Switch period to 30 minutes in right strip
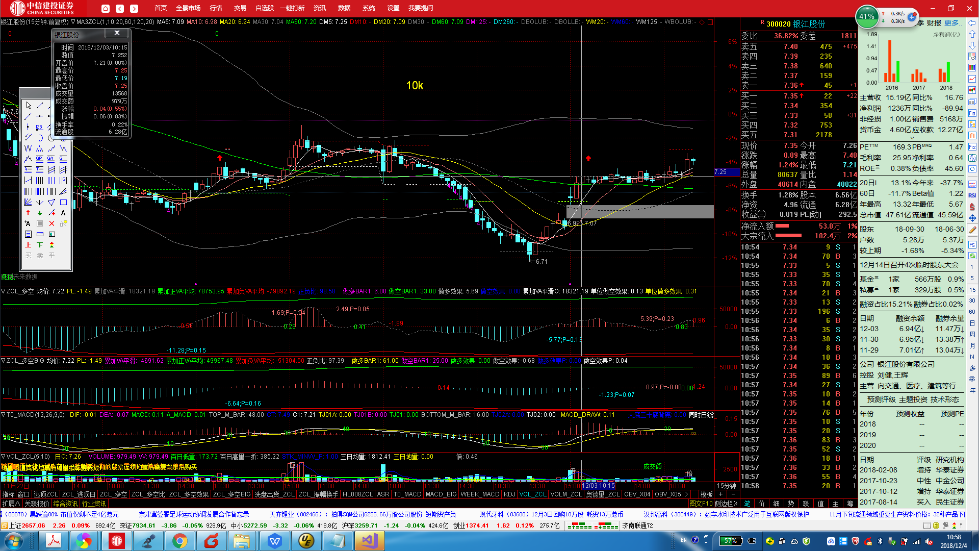 point(972,300)
